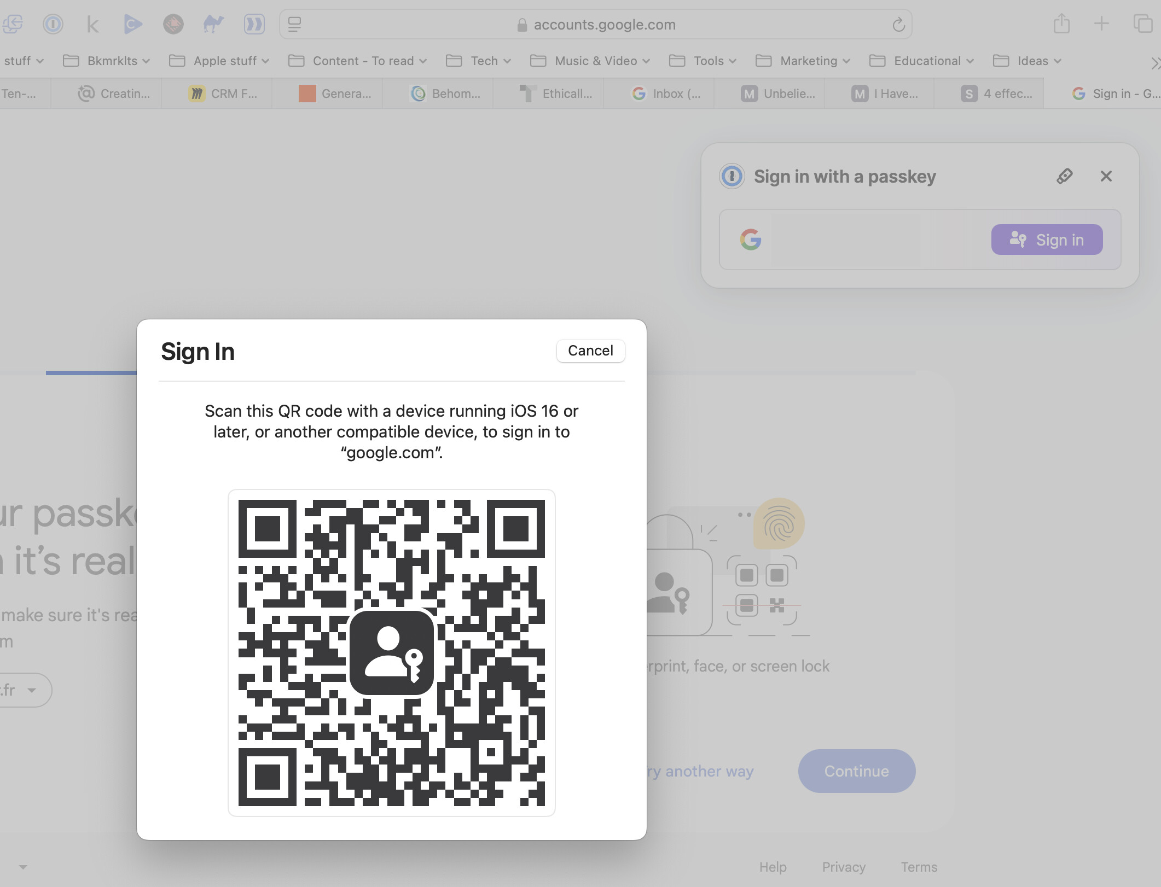Open the Help link in footer
This screenshot has height=887, width=1161.
coord(773,867)
